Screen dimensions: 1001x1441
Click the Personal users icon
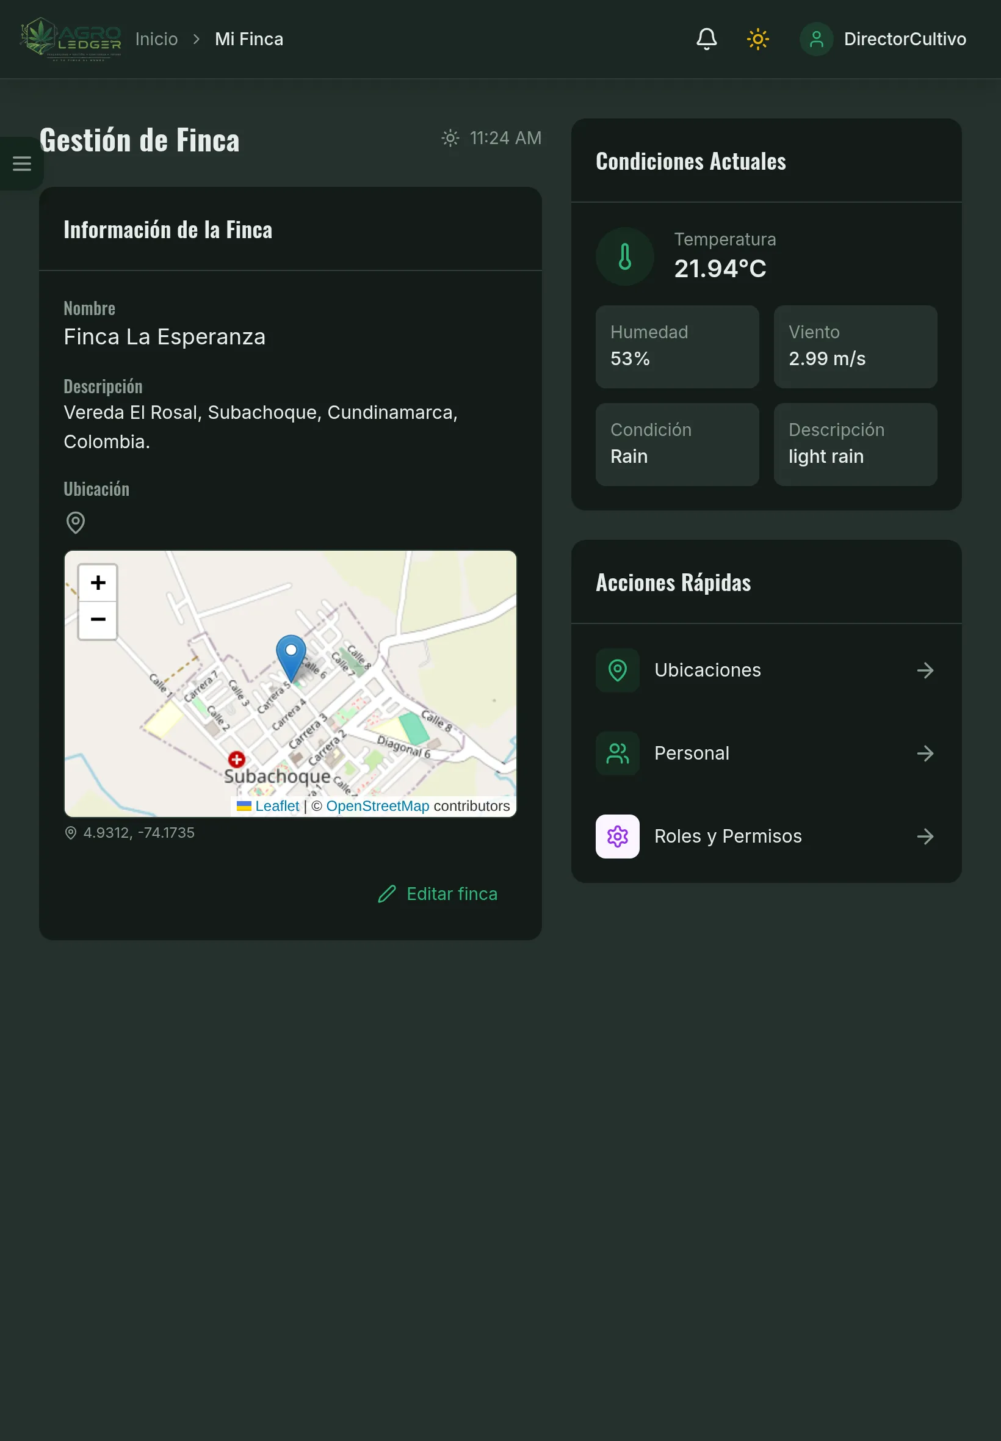click(x=618, y=753)
